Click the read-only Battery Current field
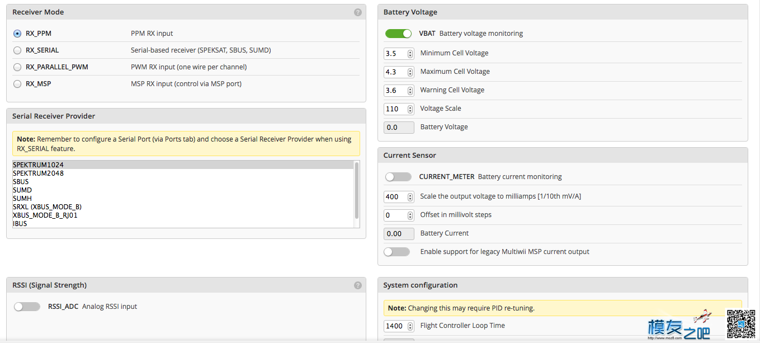 click(x=399, y=234)
